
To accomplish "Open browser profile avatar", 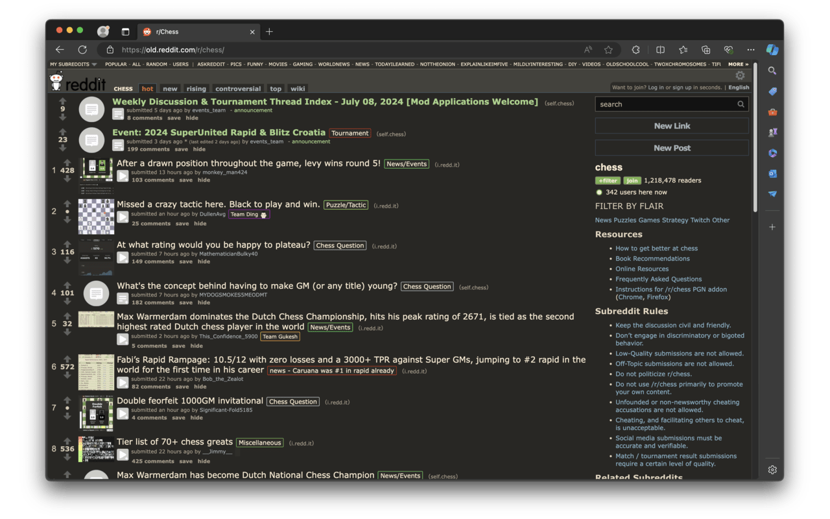I will pyautogui.click(x=103, y=31).
